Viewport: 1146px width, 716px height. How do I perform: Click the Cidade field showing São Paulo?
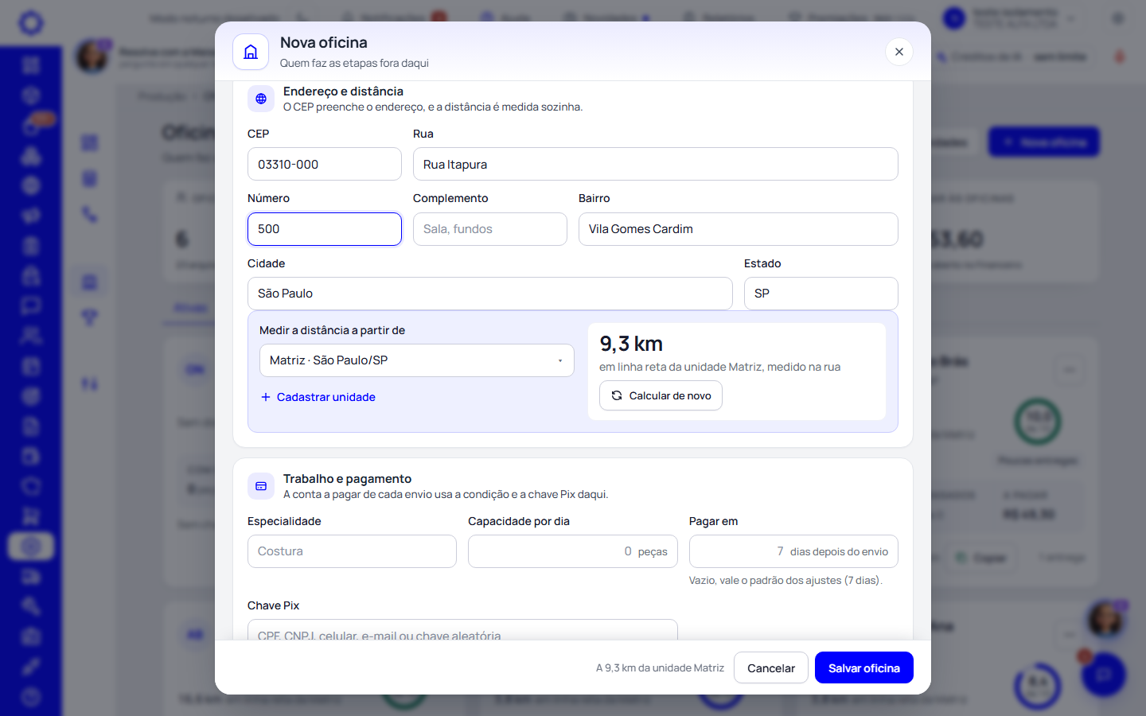point(490,294)
